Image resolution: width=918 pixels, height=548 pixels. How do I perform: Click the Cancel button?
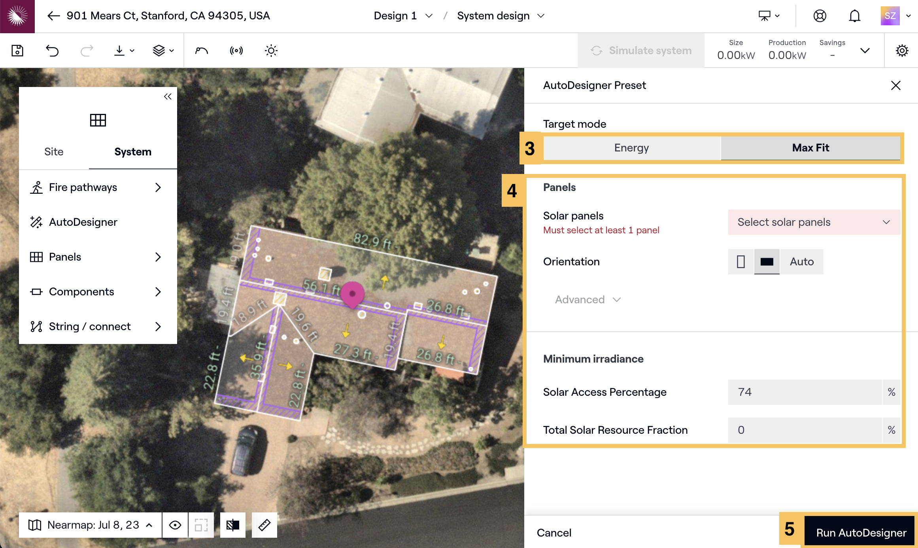pos(554,533)
